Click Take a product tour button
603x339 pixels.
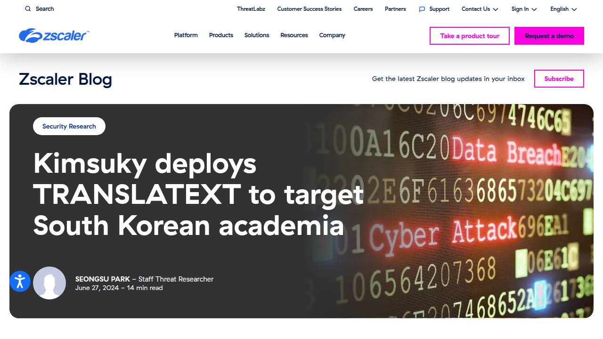pos(470,36)
